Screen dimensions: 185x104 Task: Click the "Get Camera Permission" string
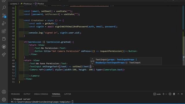click(x=66, y=51)
